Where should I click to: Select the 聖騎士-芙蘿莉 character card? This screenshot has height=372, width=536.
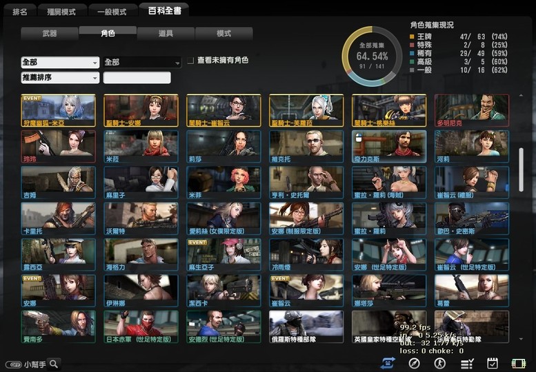(306, 111)
